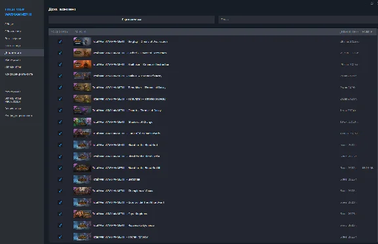Select the Champions of Chaos title text
This screenshot has width=378, height=244.
point(123,191)
